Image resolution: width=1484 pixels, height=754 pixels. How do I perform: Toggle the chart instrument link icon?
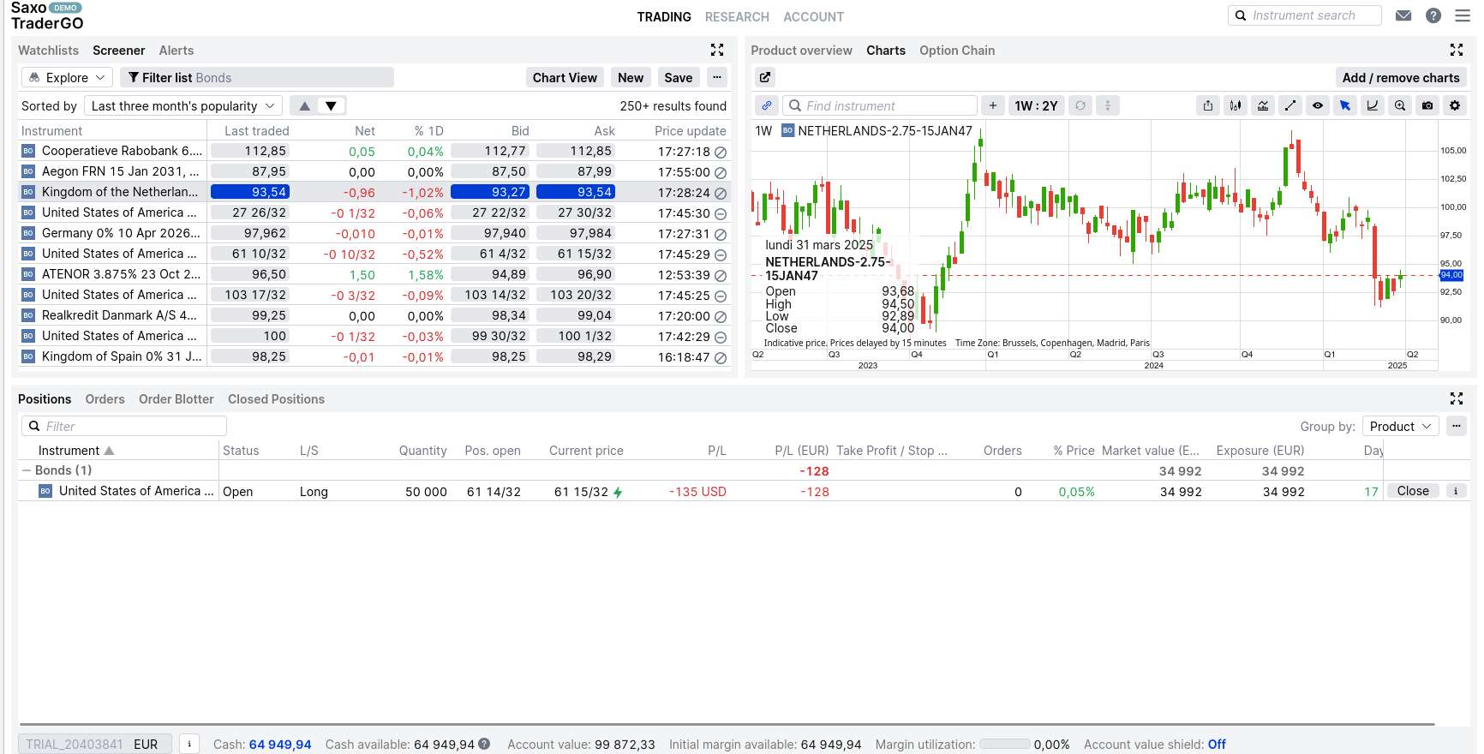point(767,105)
